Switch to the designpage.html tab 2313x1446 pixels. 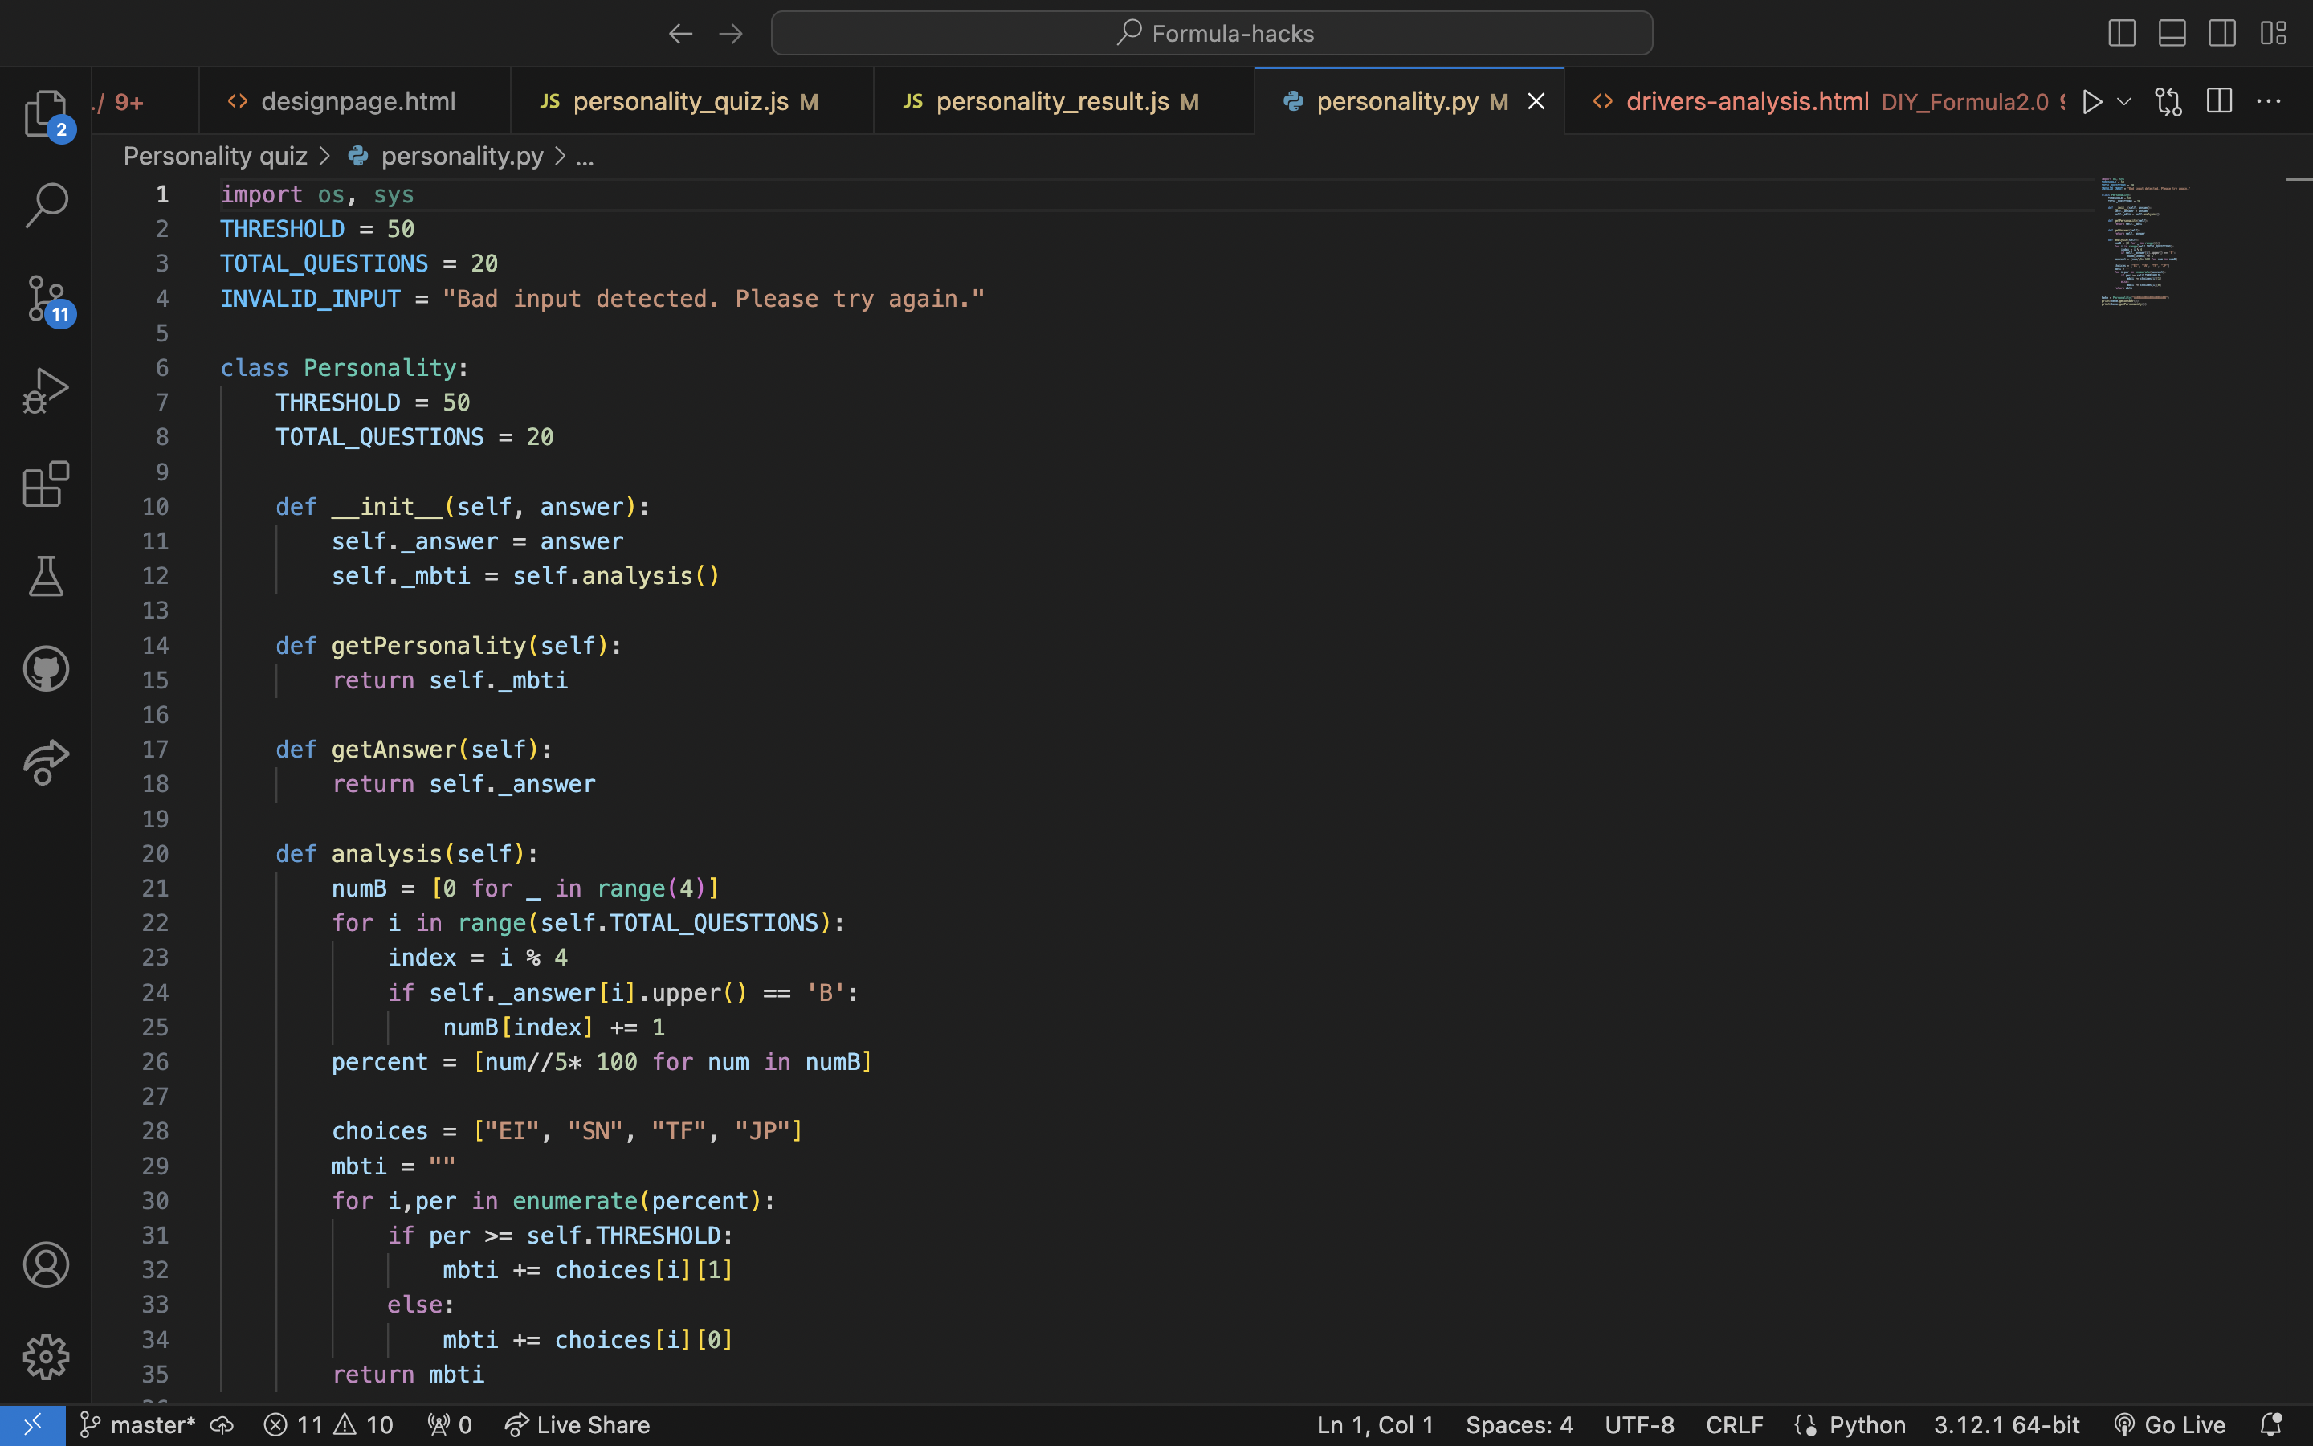(357, 101)
